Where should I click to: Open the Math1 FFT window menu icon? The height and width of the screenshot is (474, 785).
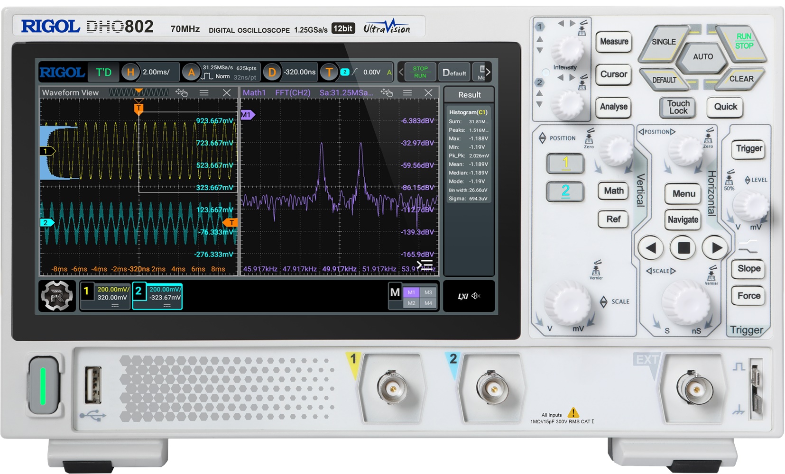[407, 93]
